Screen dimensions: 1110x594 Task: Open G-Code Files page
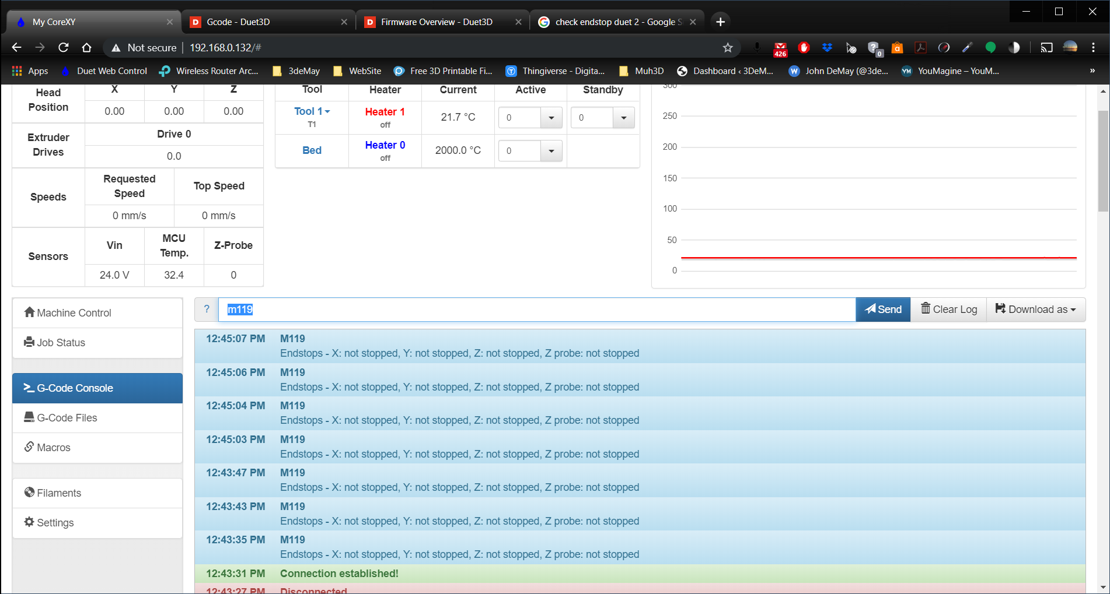click(x=97, y=418)
